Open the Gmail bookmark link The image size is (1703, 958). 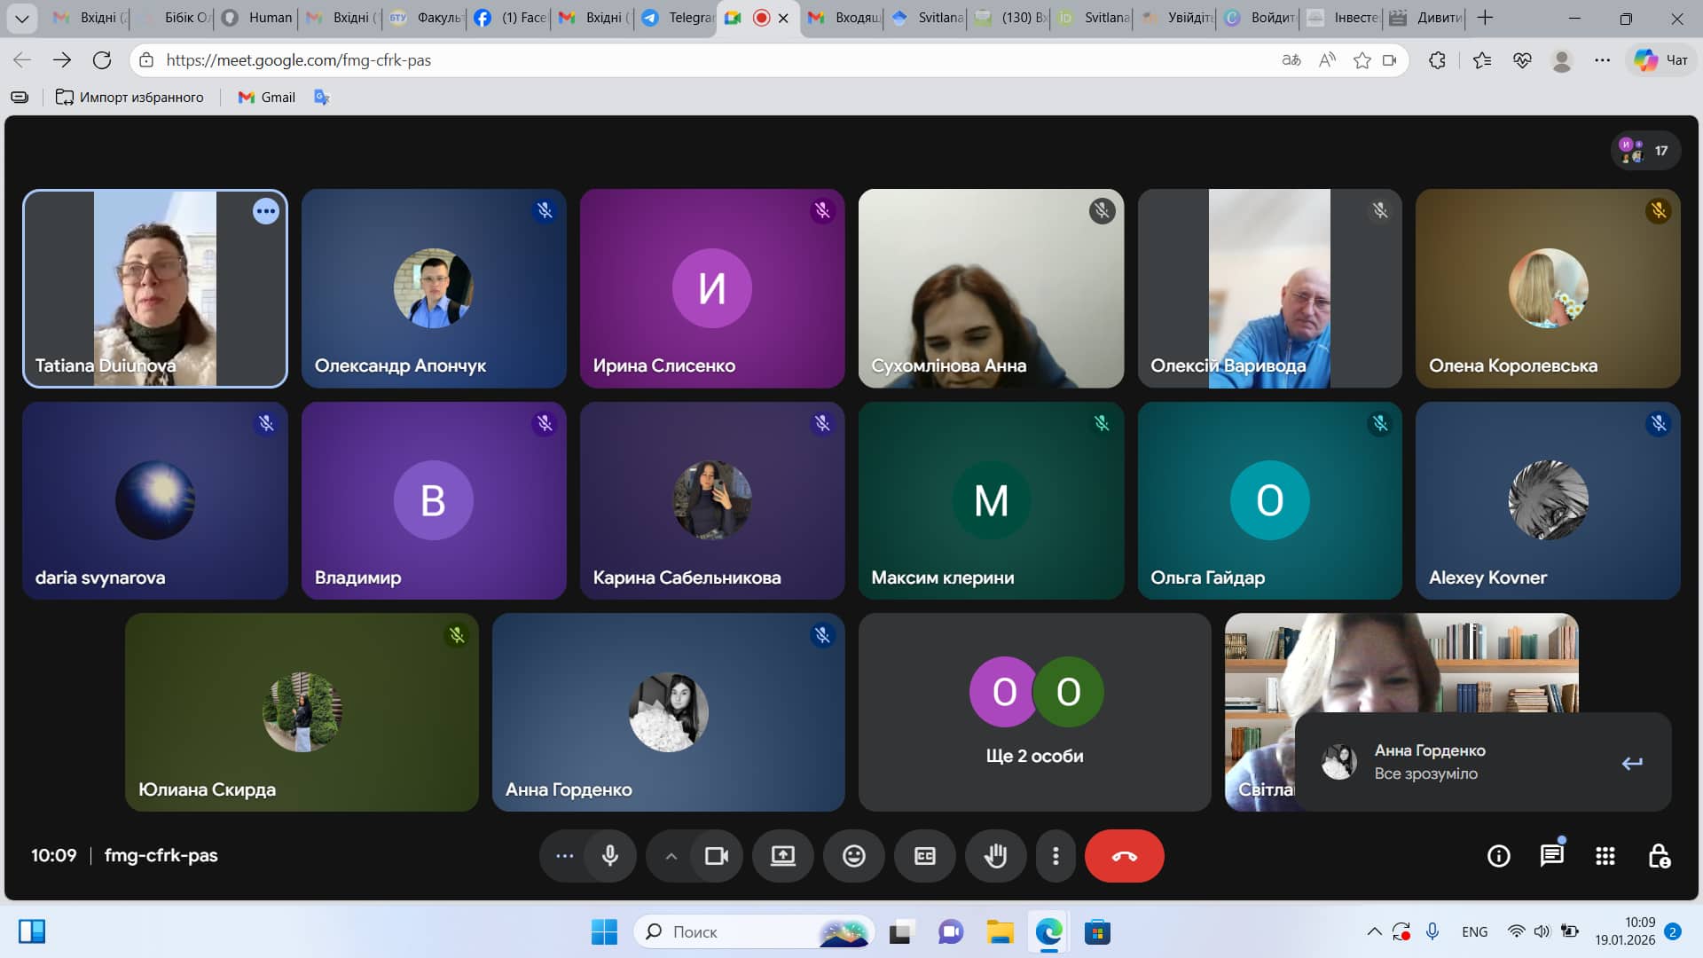coord(267,98)
